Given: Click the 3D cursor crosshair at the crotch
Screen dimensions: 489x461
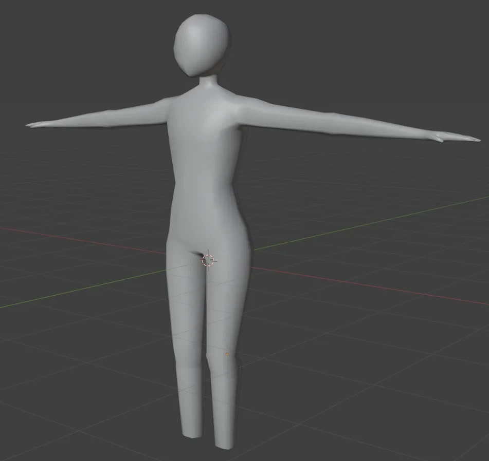Looking at the screenshot, I should [208, 260].
